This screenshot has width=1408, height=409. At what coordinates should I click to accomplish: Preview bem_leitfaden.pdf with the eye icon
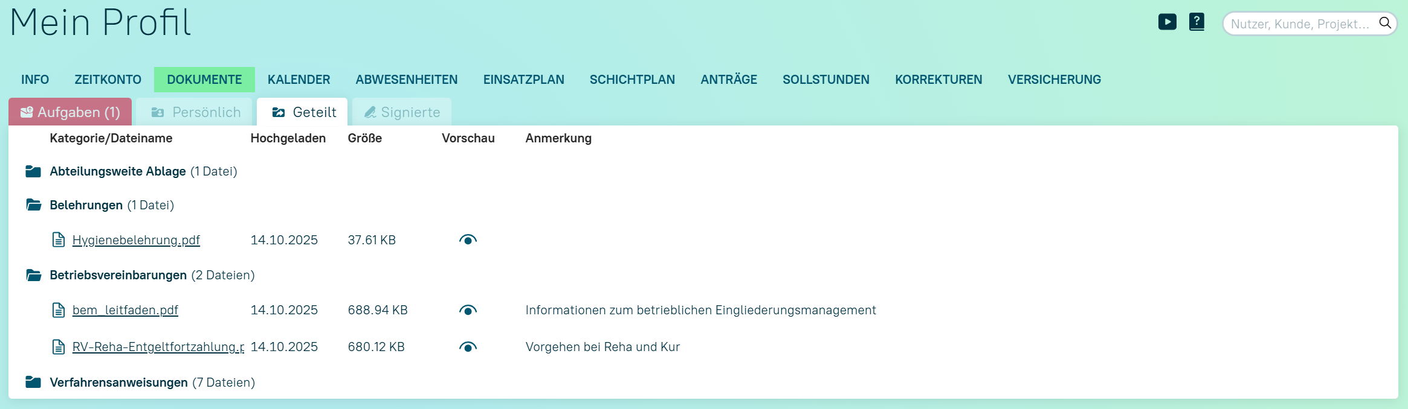[x=468, y=310]
